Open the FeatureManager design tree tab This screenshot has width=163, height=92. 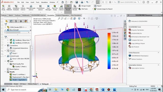pyautogui.click(x=7, y=21)
